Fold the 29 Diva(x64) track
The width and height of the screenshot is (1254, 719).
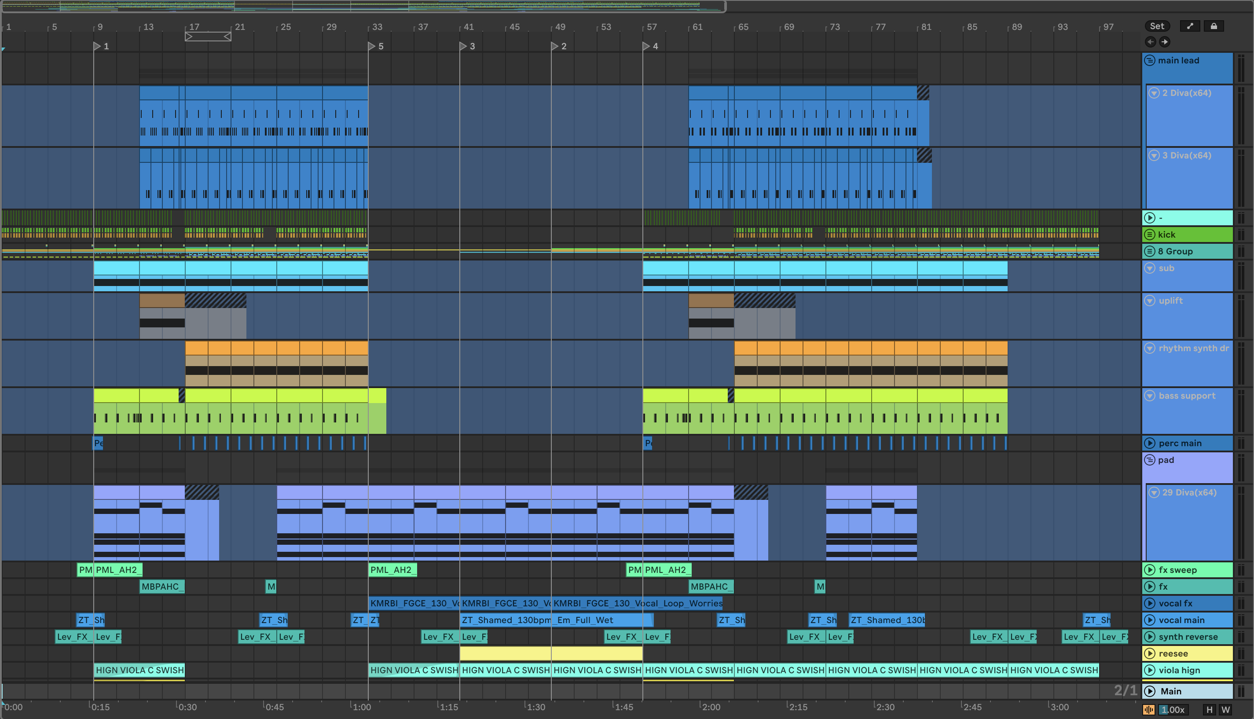[1154, 492]
